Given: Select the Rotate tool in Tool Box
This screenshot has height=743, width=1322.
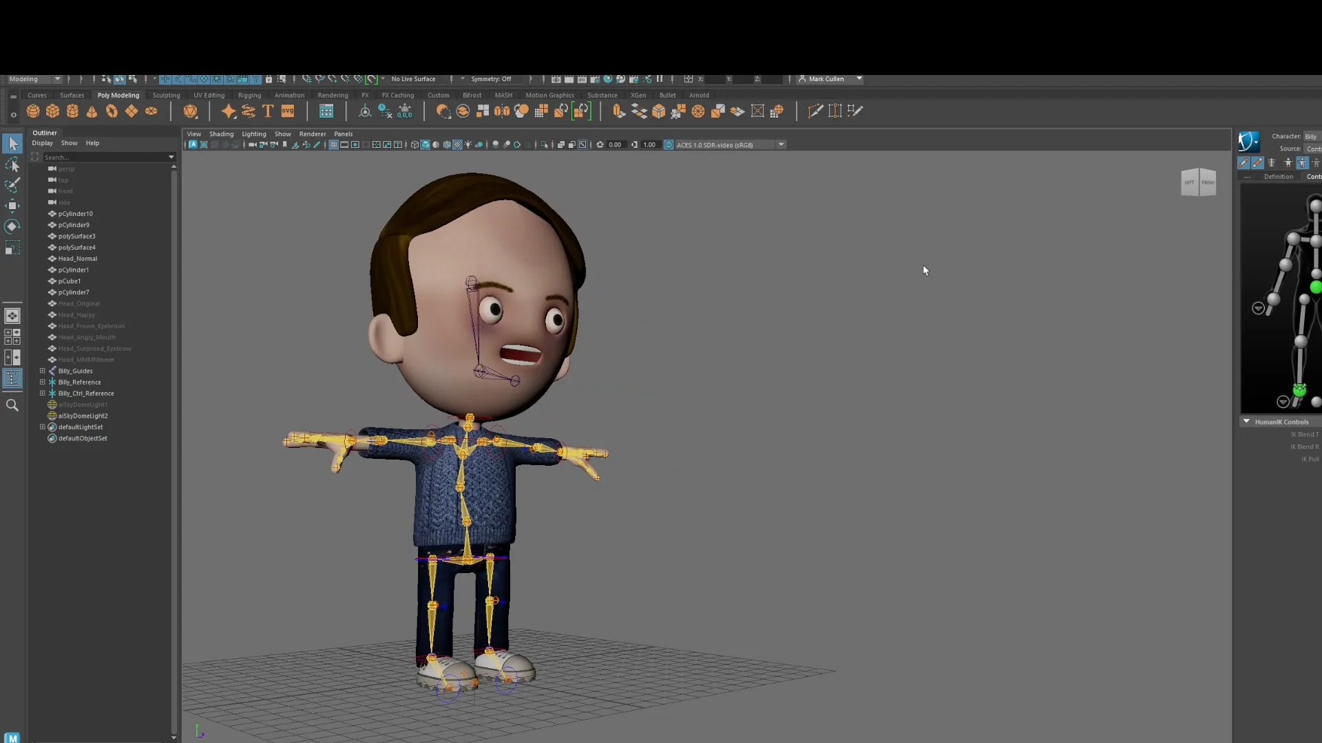Looking at the screenshot, I should pyautogui.click(x=12, y=226).
